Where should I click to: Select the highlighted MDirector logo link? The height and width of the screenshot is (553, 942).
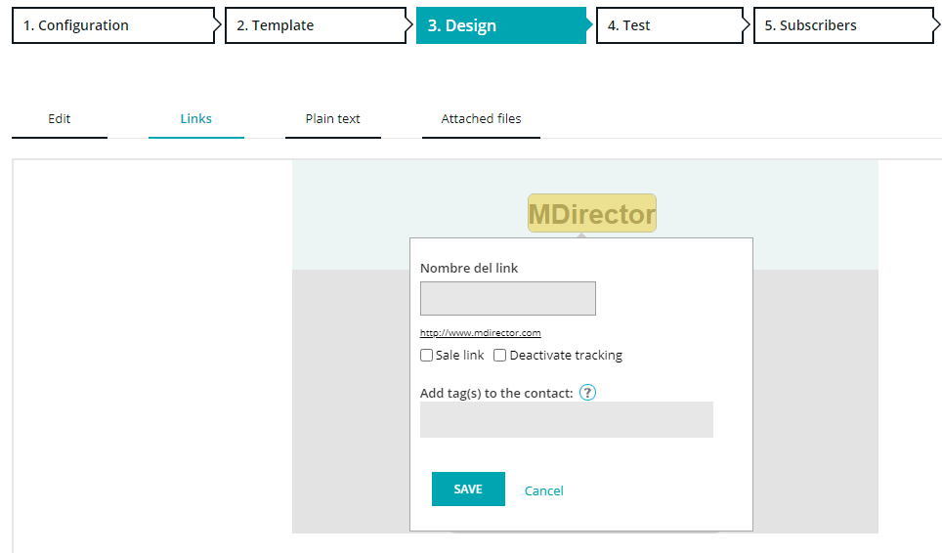point(592,213)
